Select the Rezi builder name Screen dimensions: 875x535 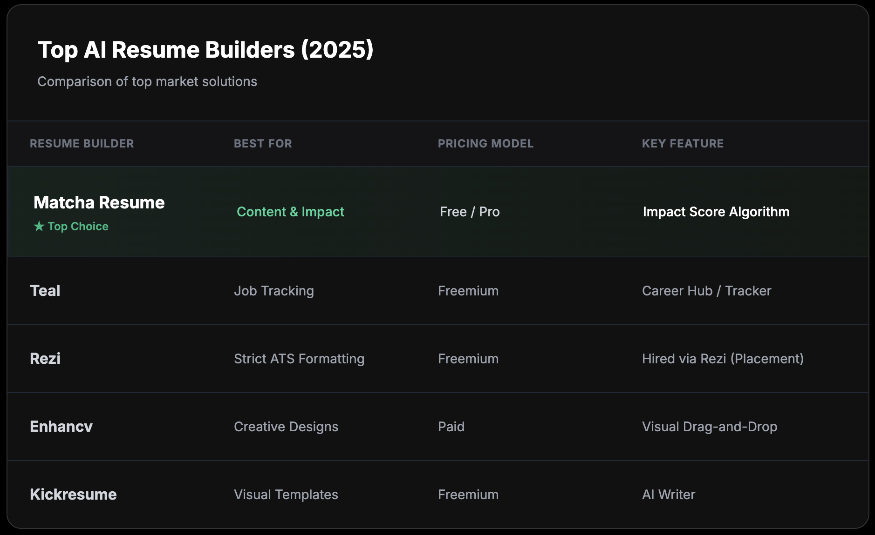pos(45,359)
